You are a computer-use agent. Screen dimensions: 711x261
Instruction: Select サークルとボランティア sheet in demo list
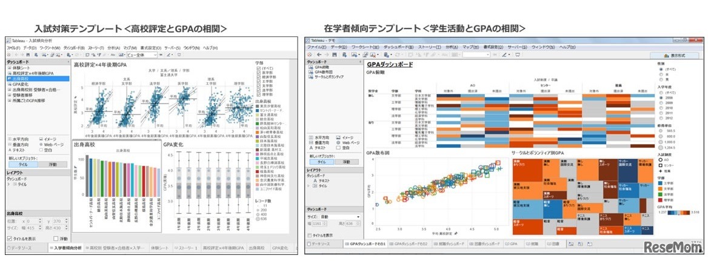[326, 77]
